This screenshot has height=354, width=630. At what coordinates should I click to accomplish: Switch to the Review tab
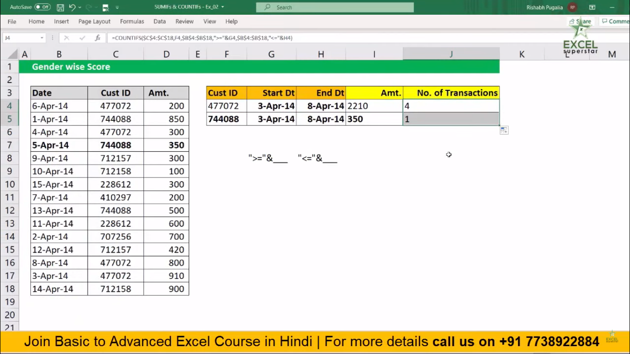184,21
